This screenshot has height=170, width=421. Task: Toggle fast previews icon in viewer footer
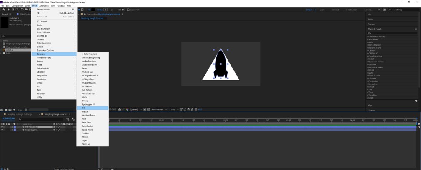coord(185,109)
